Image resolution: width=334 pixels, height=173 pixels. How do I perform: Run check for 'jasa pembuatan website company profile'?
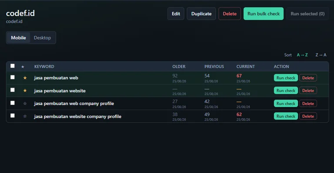pos(286,116)
